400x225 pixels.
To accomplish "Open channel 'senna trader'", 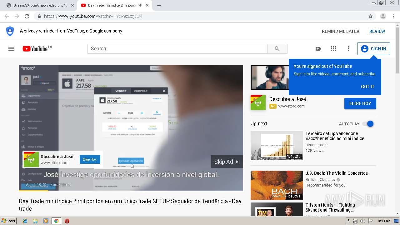I will (317, 145).
